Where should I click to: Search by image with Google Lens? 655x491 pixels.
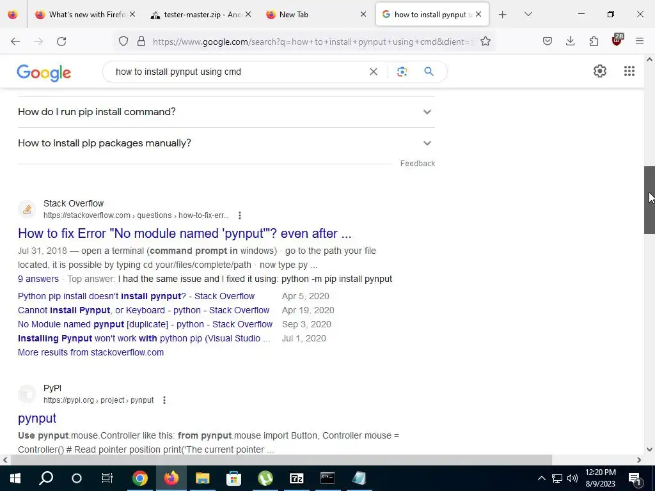pos(402,72)
